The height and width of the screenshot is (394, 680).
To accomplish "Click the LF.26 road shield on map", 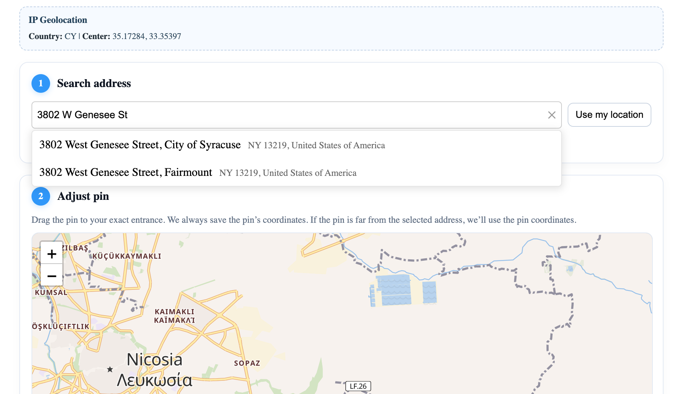I will 358,386.
